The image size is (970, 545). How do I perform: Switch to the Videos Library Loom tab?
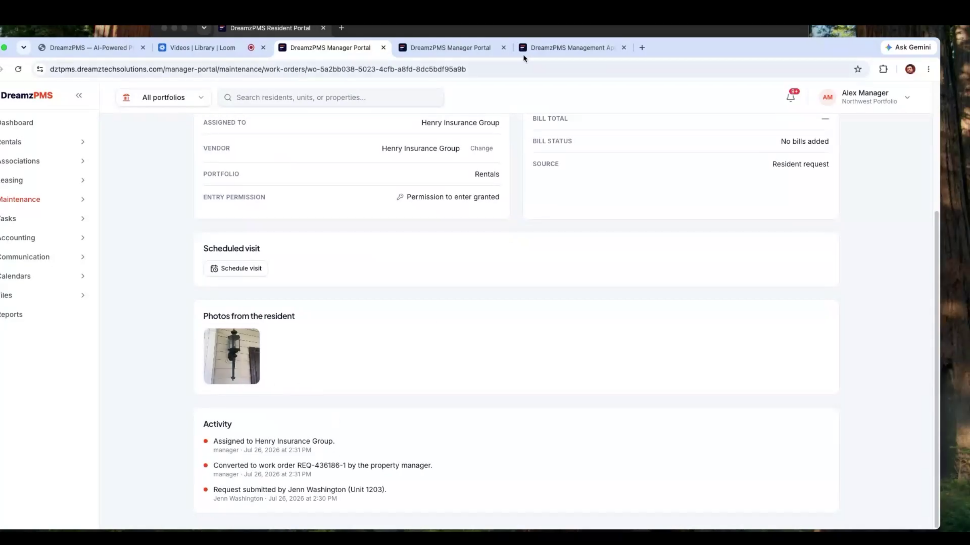(x=202, y=48)
